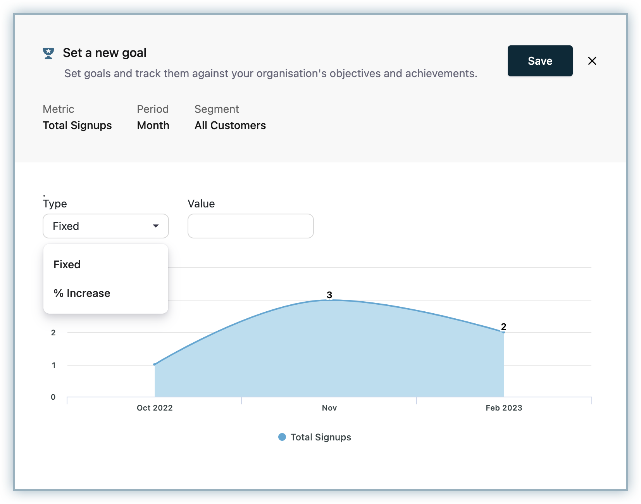Focus the Value input field
The height and width of the screenshot is (504, 641).
250,226
